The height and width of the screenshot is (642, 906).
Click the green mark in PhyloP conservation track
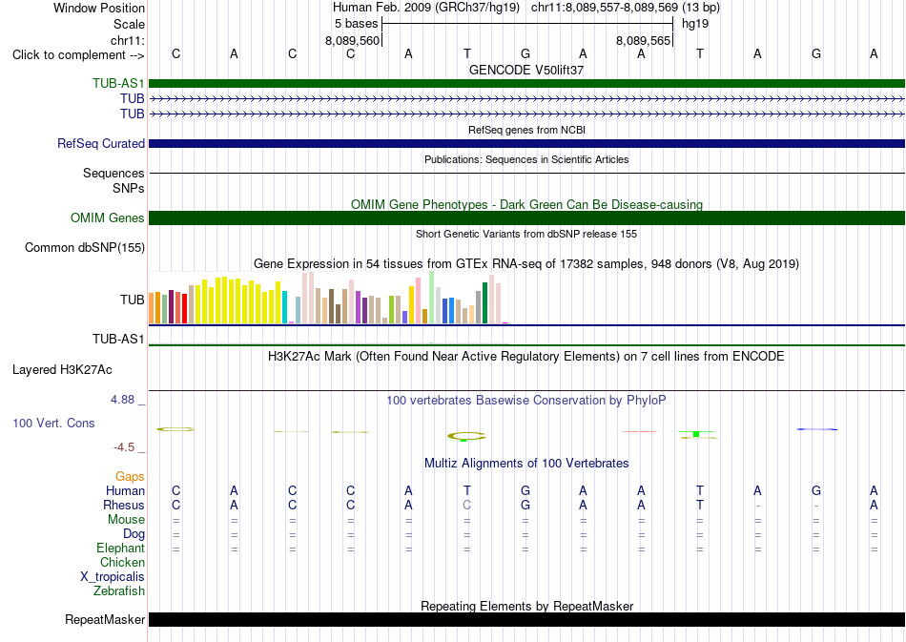pyautogui.click(x=696, y=433)
